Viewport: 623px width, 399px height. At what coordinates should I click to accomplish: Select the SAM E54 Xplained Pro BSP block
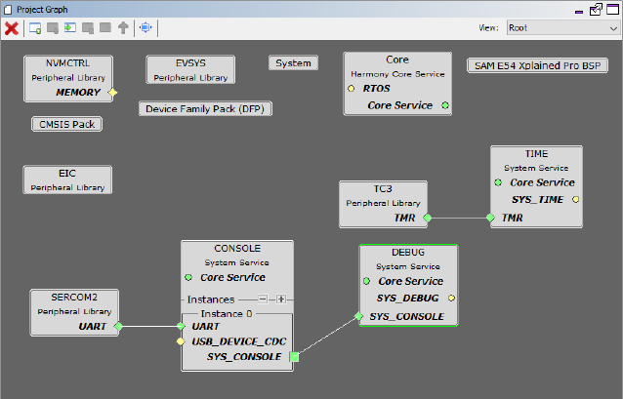click(x=538, y=66)
